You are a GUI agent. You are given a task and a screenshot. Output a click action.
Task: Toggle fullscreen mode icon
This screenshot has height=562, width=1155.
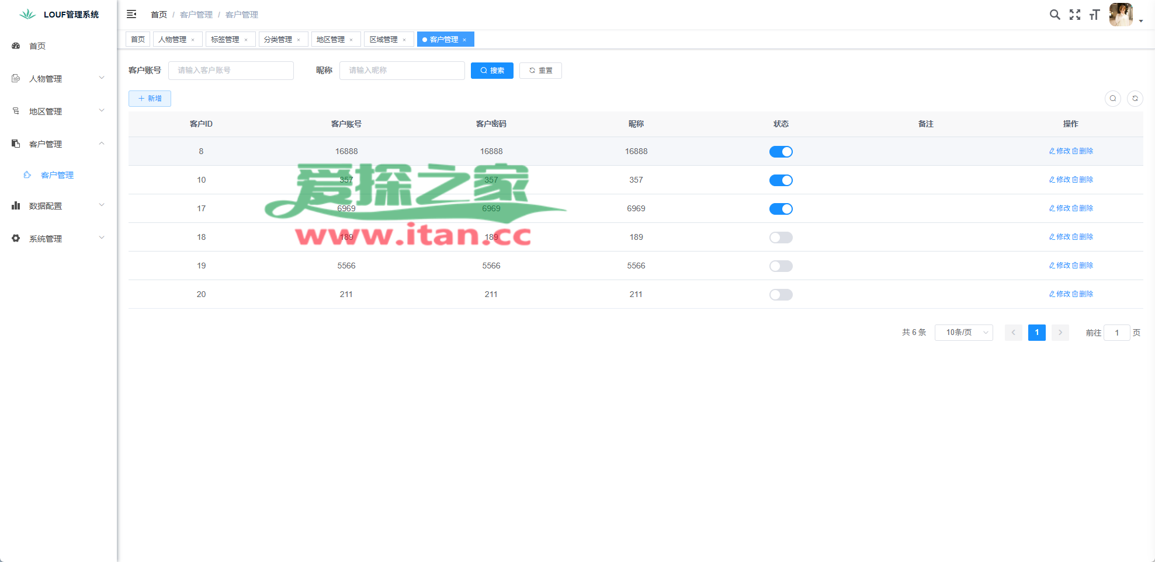[x=1074, y=15]
